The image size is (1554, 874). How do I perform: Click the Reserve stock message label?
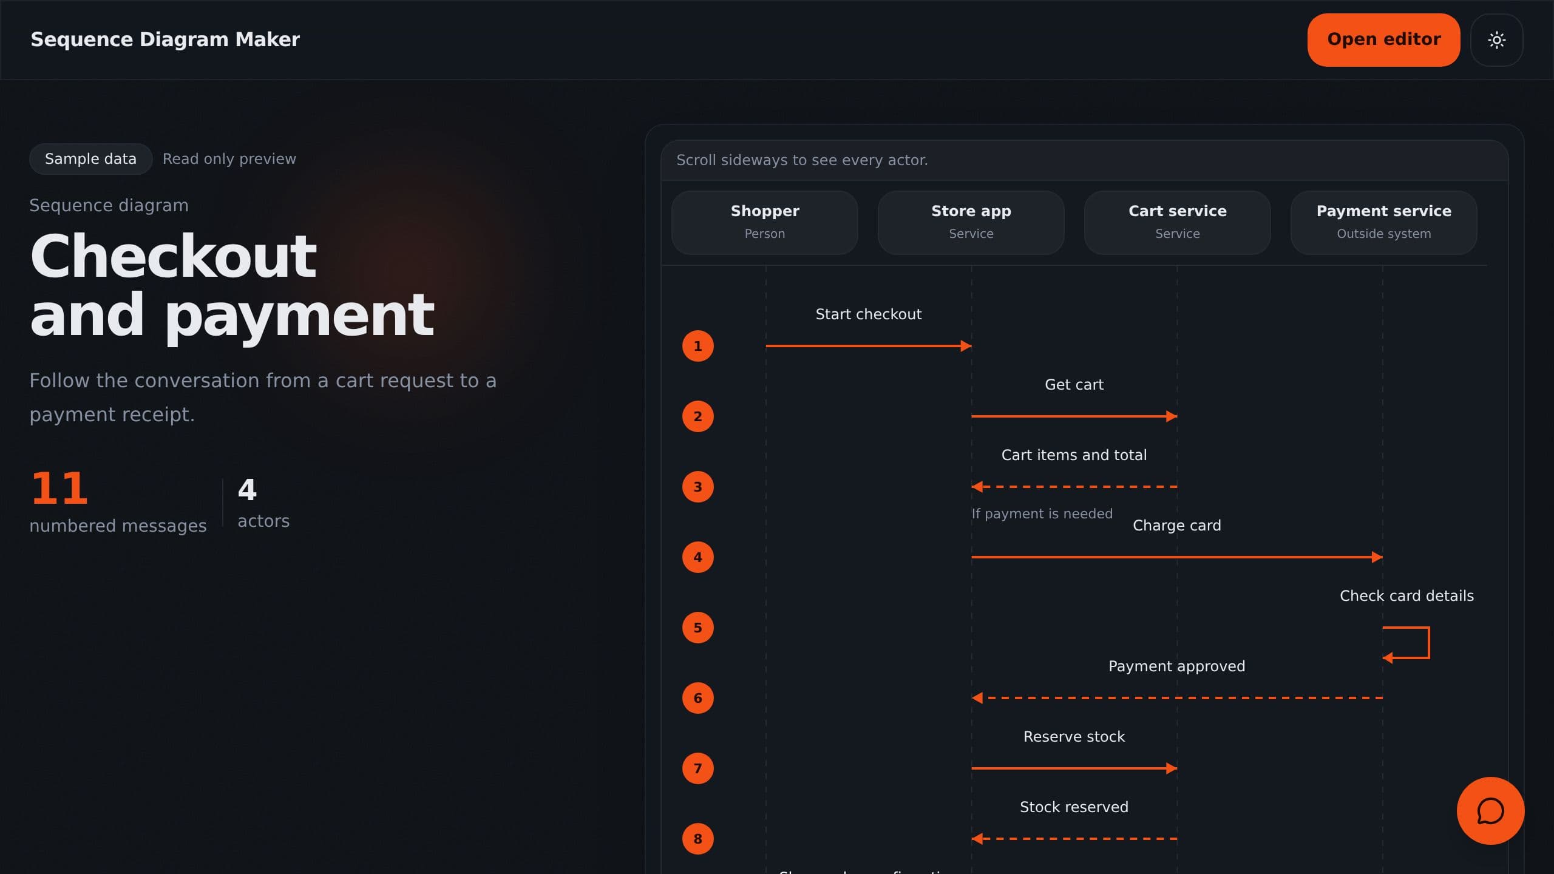1074,736
